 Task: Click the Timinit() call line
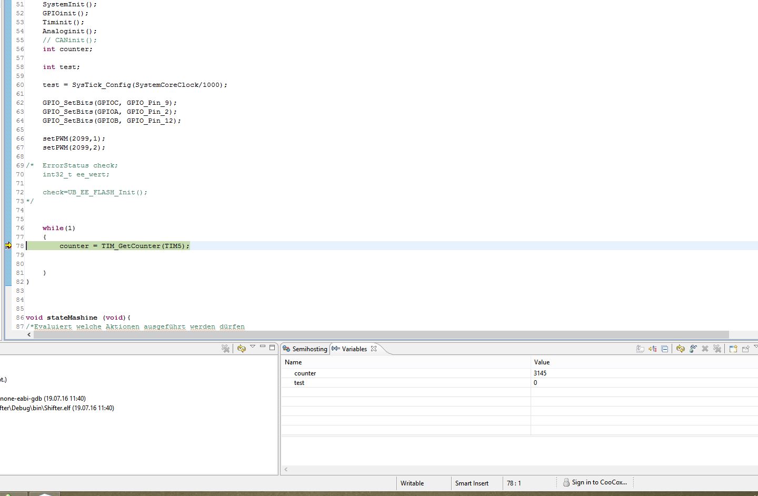click(x=63, y=22)
